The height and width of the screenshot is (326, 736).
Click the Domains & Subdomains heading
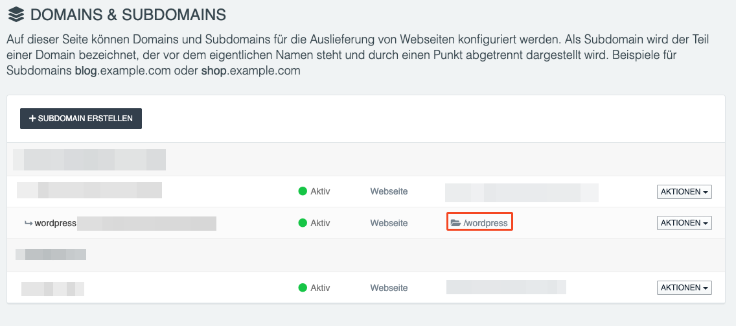coord(128,14)
